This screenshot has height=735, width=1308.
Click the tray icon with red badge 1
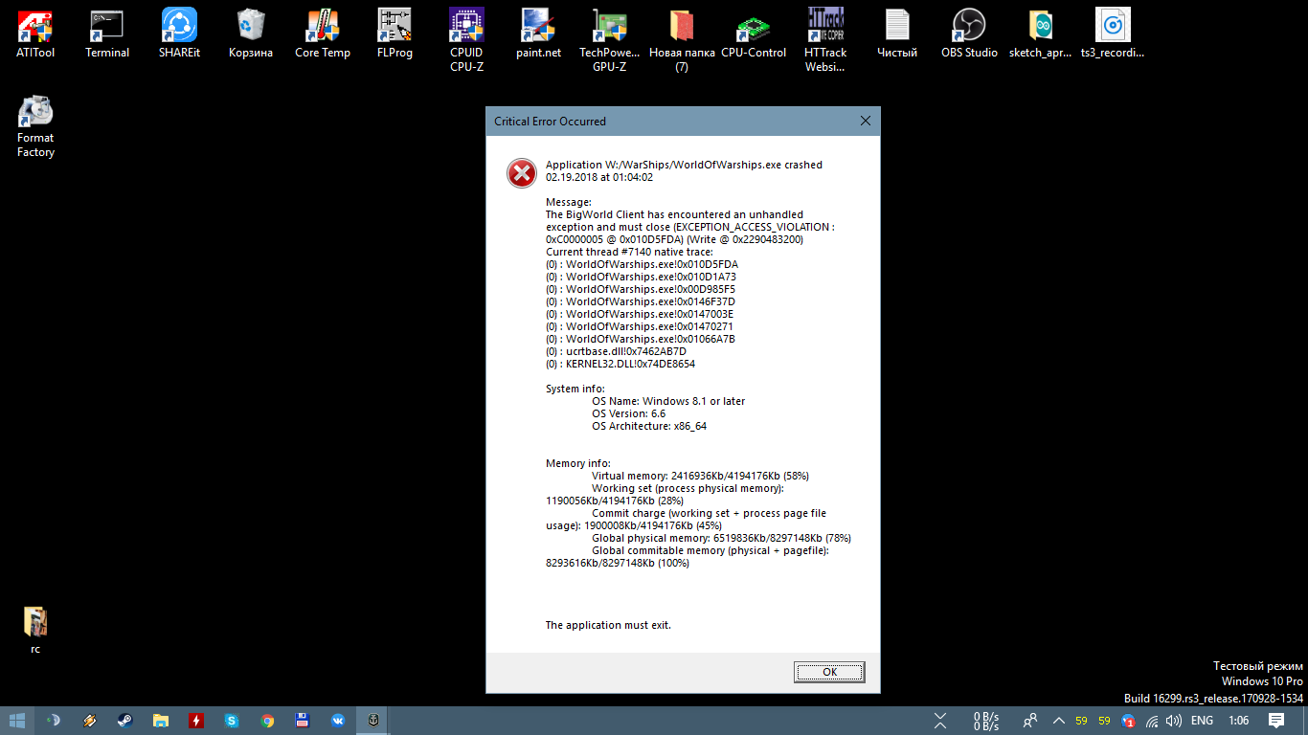coord(1129,721)
